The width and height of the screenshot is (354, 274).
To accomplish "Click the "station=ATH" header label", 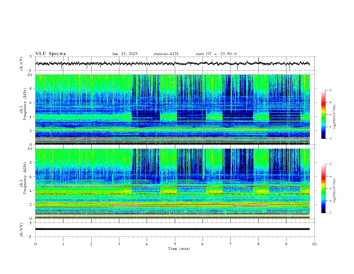I will coord(166,54).
